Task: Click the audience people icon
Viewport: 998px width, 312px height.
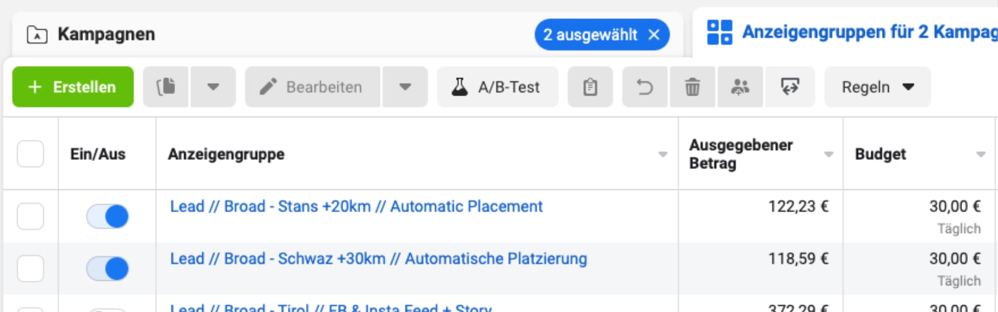Action: [x=740, y=87]
